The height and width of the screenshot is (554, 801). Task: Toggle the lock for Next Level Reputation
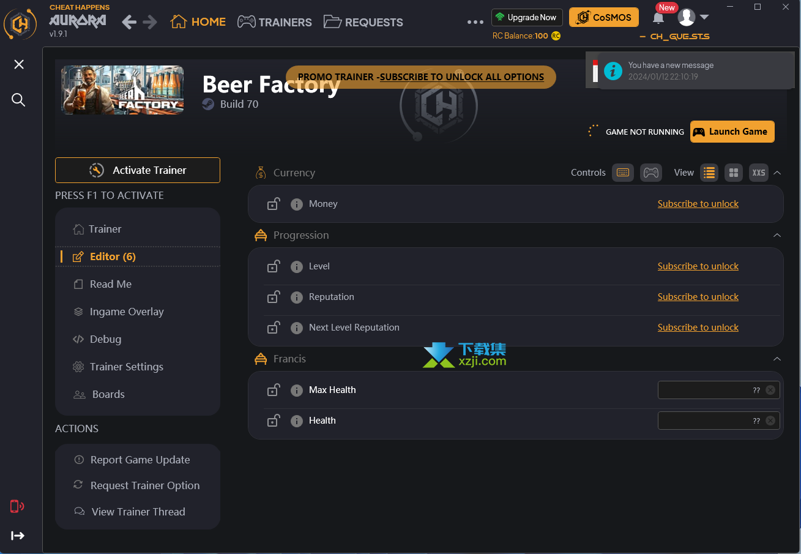tap(274, 328)
